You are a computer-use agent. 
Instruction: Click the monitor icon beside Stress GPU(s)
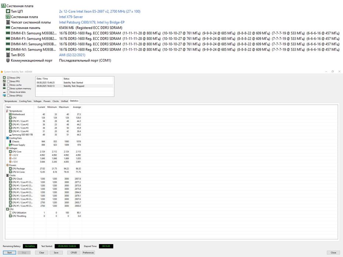coord(4,95)
